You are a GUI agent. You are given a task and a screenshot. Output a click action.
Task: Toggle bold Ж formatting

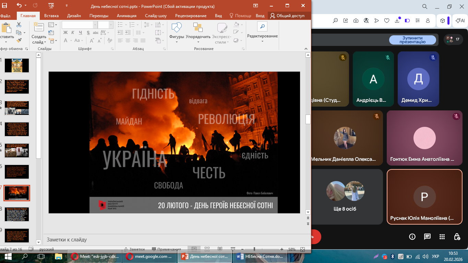point(65,33)
